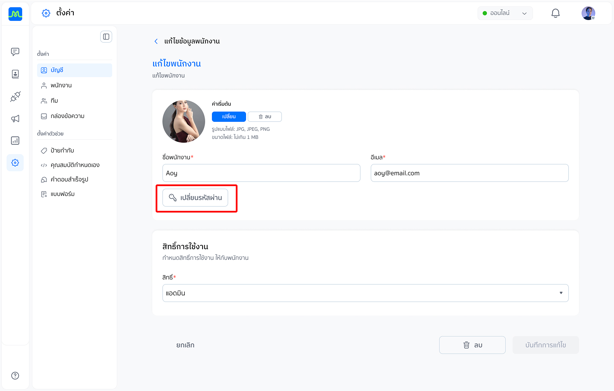Open the integrations plug icon in left rail
This screenshot has width=614, height=391.
15,96
